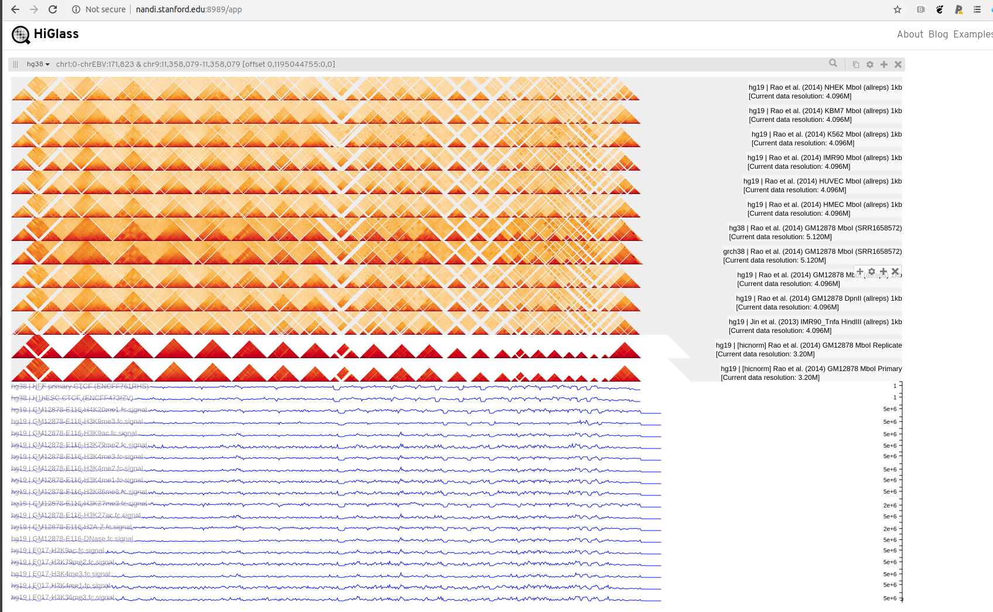Screen dimensions: 993x612
Task: Open the About page
Action: point(910,34)
